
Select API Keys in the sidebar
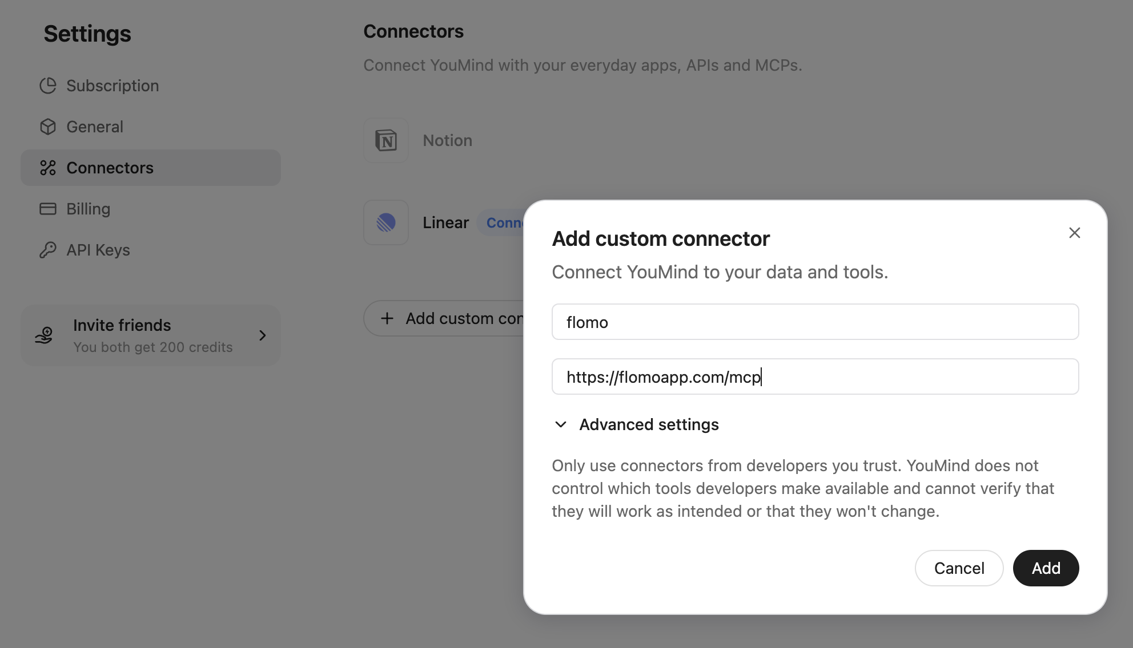tap(98, 250)
